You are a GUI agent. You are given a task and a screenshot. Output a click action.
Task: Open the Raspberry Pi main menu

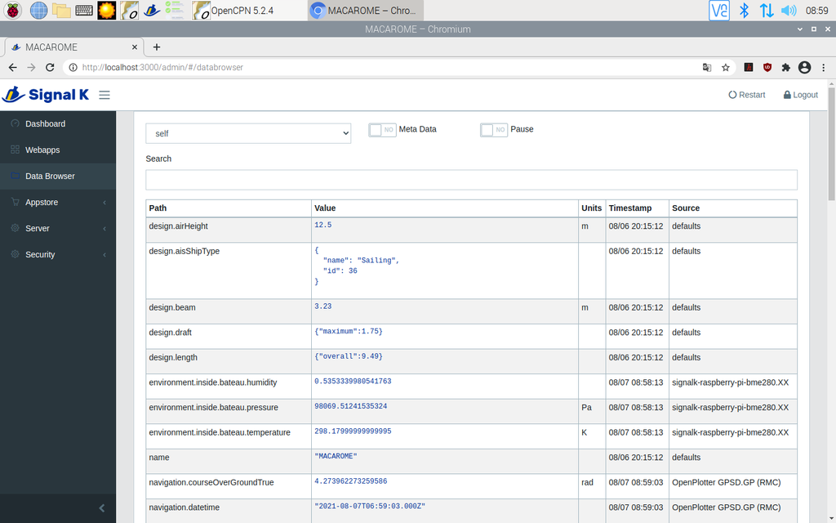12,10
